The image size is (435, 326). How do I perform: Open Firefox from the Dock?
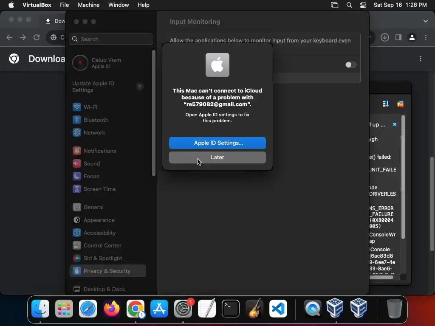[112, 309]
